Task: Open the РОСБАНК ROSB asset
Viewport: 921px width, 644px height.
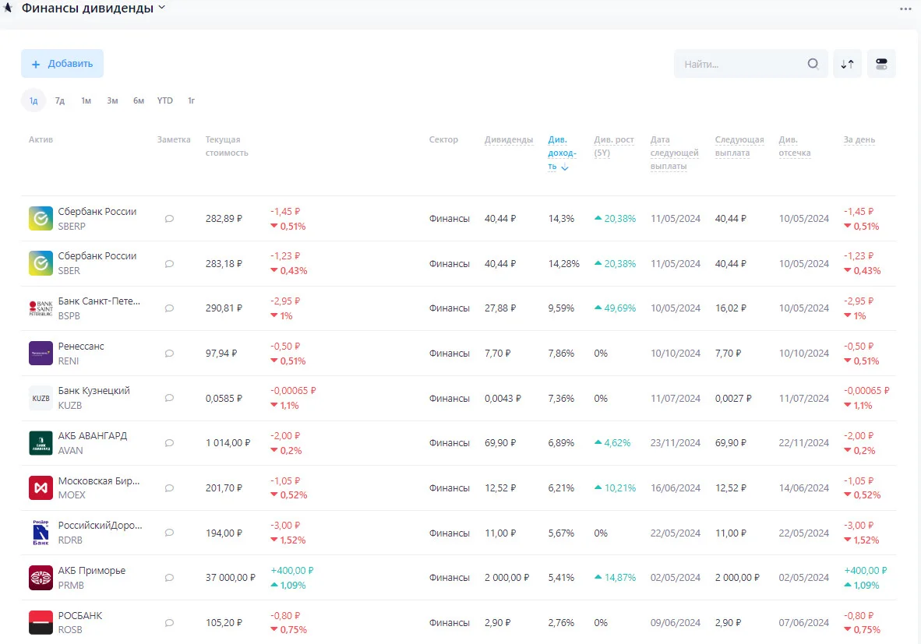Action: click(x=80, y=622)
